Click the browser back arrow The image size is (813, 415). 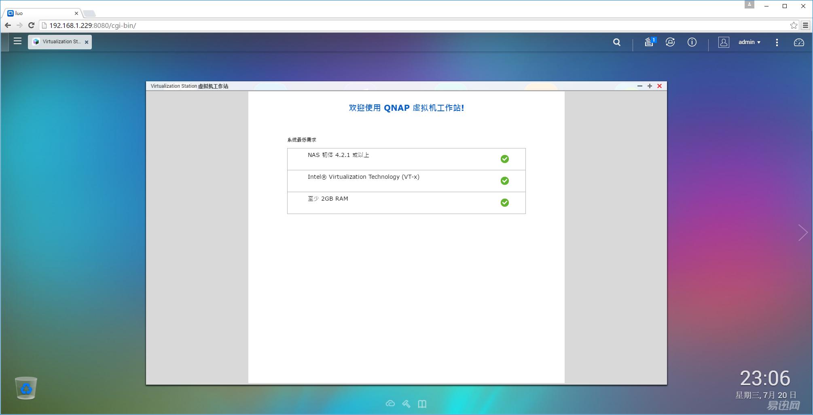coord(8,25)
